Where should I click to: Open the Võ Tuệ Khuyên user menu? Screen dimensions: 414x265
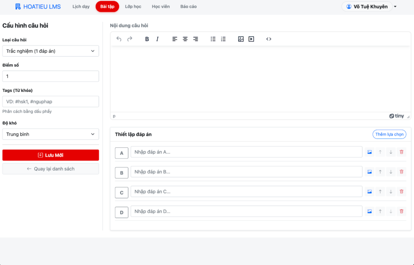pos(369,6)
